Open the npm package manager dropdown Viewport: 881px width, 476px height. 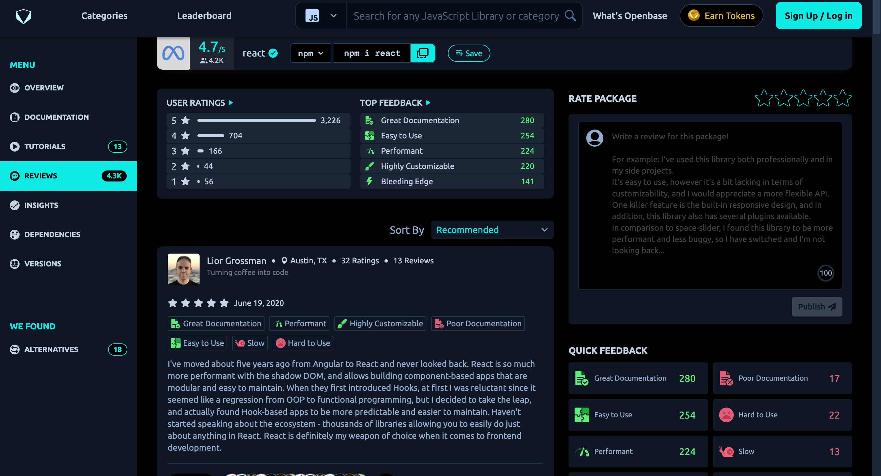click(310, 53)
